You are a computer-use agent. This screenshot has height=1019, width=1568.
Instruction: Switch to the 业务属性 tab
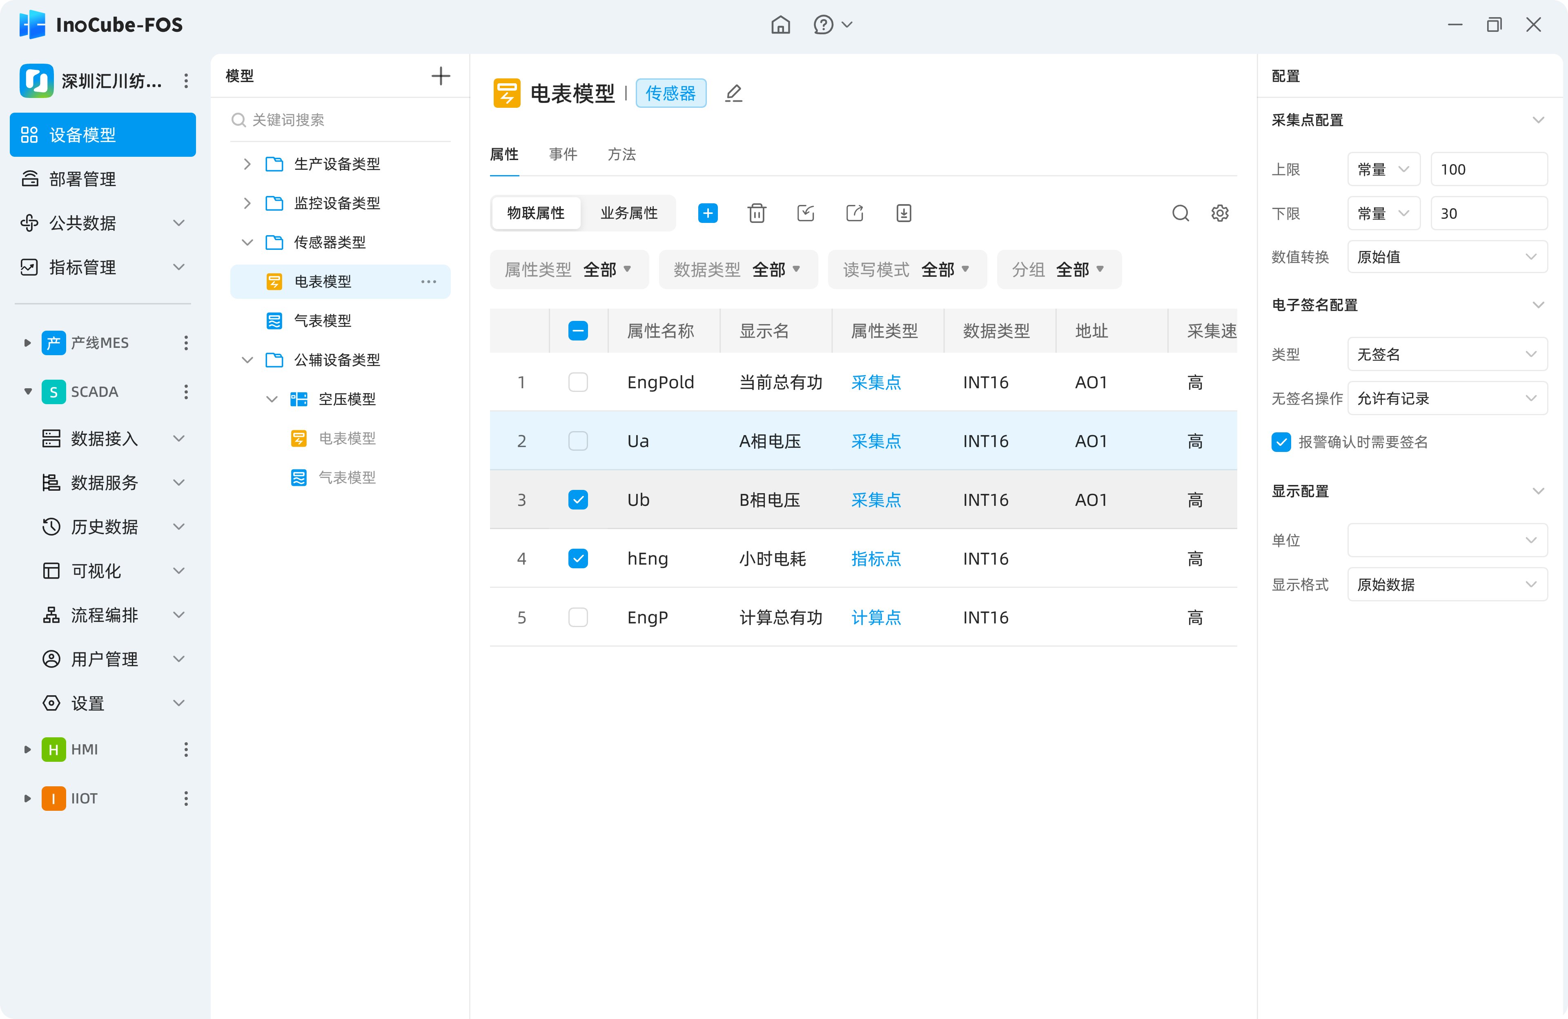[628, 213]
